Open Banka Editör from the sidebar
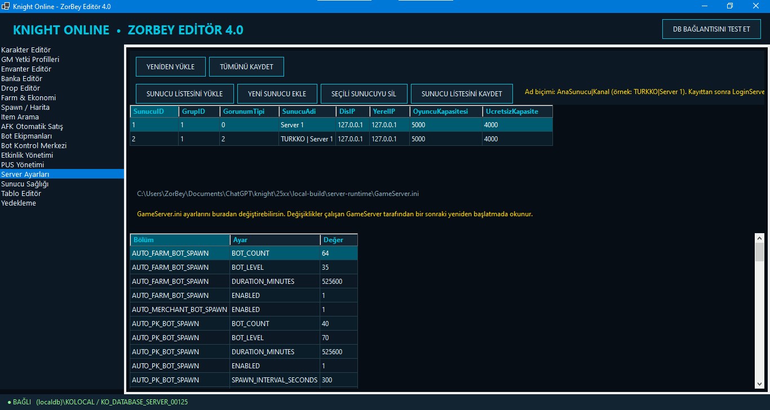The width and height of the screenshot is (770, 410). [x=62, y=79]
